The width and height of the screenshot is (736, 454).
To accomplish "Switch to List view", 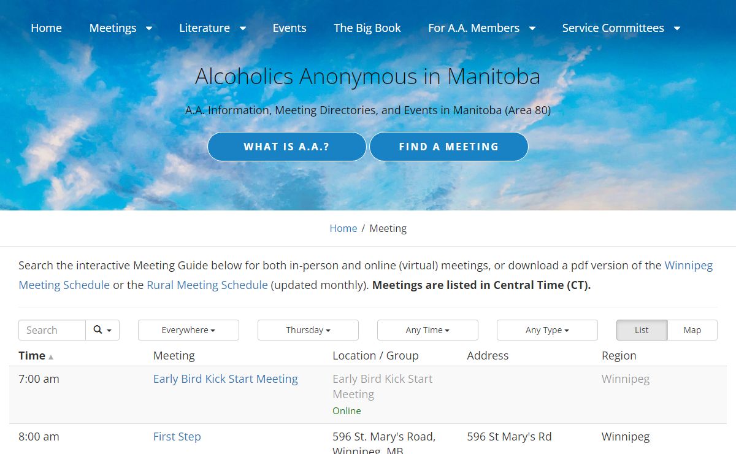I will (x=642, y=330).
